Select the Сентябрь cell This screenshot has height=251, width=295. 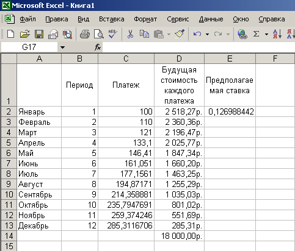click(x=39, y=194)
